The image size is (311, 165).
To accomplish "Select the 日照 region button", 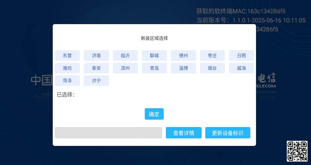I will [242, 55].
